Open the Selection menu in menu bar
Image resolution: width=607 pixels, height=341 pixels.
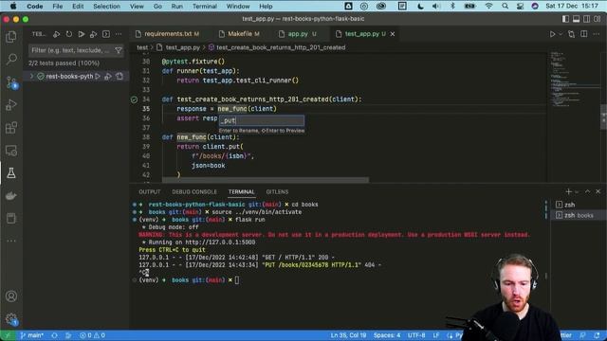coord(106,7)
